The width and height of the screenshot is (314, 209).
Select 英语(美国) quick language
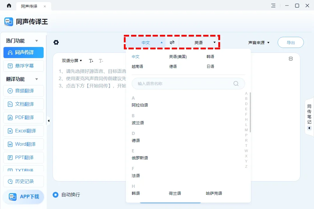pyautogui.click(x=178, y=57)
